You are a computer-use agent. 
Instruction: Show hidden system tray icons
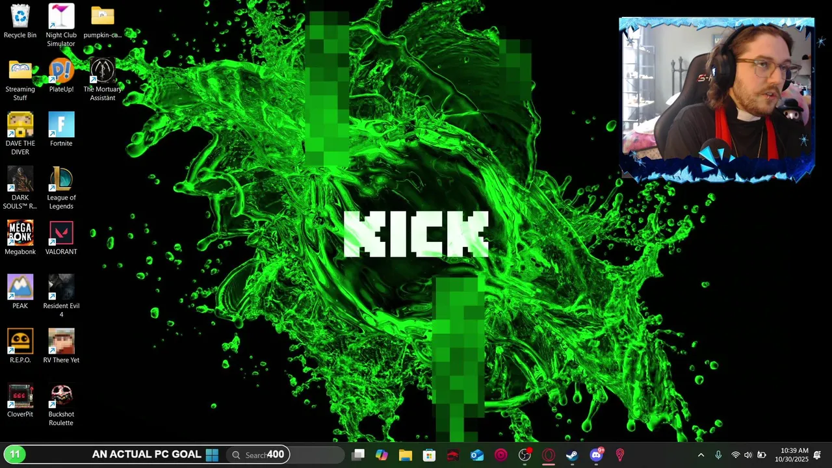701,455
